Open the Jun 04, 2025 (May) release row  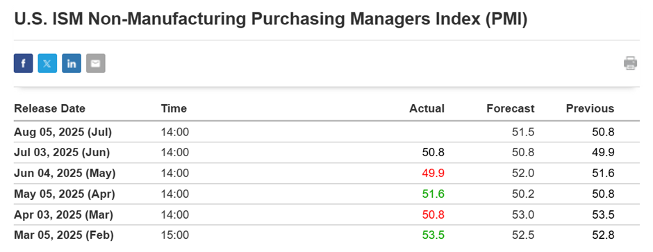326,174
